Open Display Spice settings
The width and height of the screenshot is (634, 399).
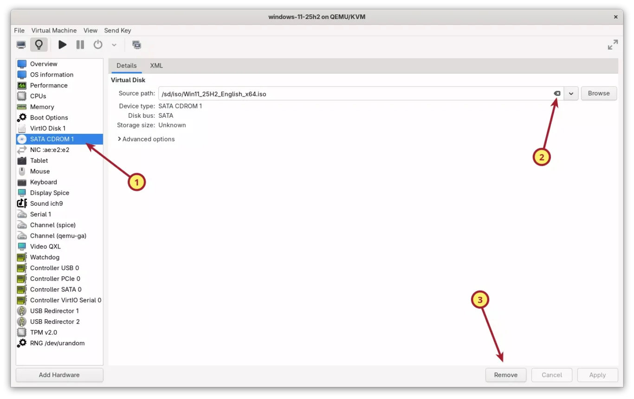tap(59, 193)
